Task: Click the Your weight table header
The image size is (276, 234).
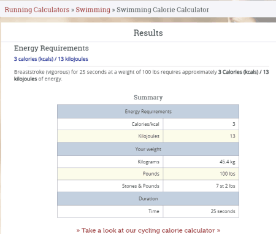Action: tap(148, 149)
